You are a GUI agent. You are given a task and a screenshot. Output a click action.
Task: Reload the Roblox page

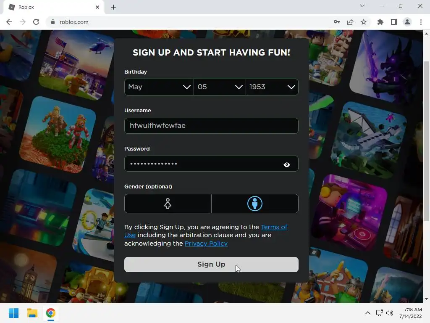coord(36,22)
